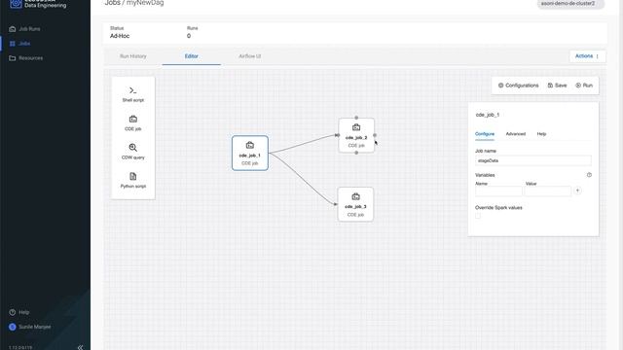623x350 pixels.
Task: Click the top connector dot of cde_job_2
Action: coord(356,118)
